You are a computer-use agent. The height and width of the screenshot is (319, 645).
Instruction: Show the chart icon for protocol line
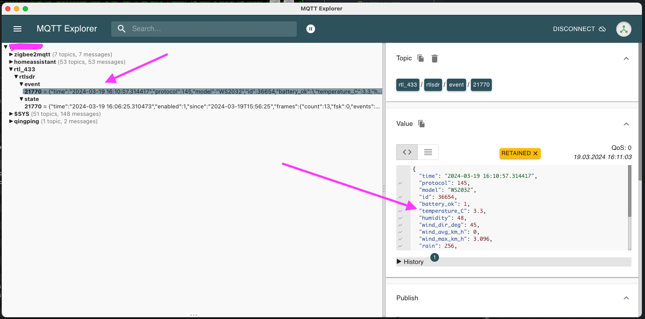pyautogui.click(x=400, y=183)
